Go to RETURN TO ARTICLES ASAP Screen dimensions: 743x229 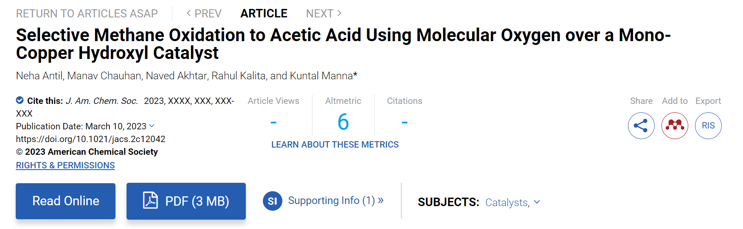pos(87,14)
